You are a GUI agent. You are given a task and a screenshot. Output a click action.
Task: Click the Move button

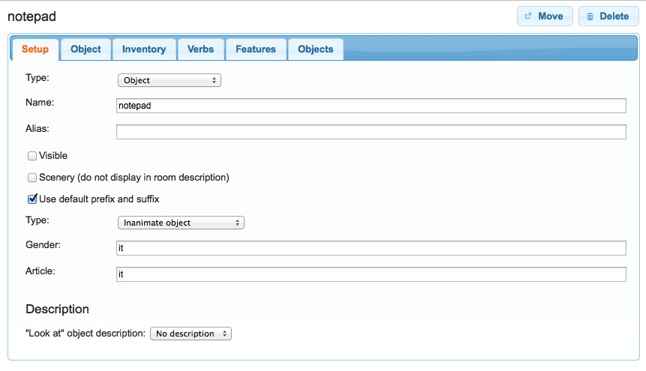point(545,16)
